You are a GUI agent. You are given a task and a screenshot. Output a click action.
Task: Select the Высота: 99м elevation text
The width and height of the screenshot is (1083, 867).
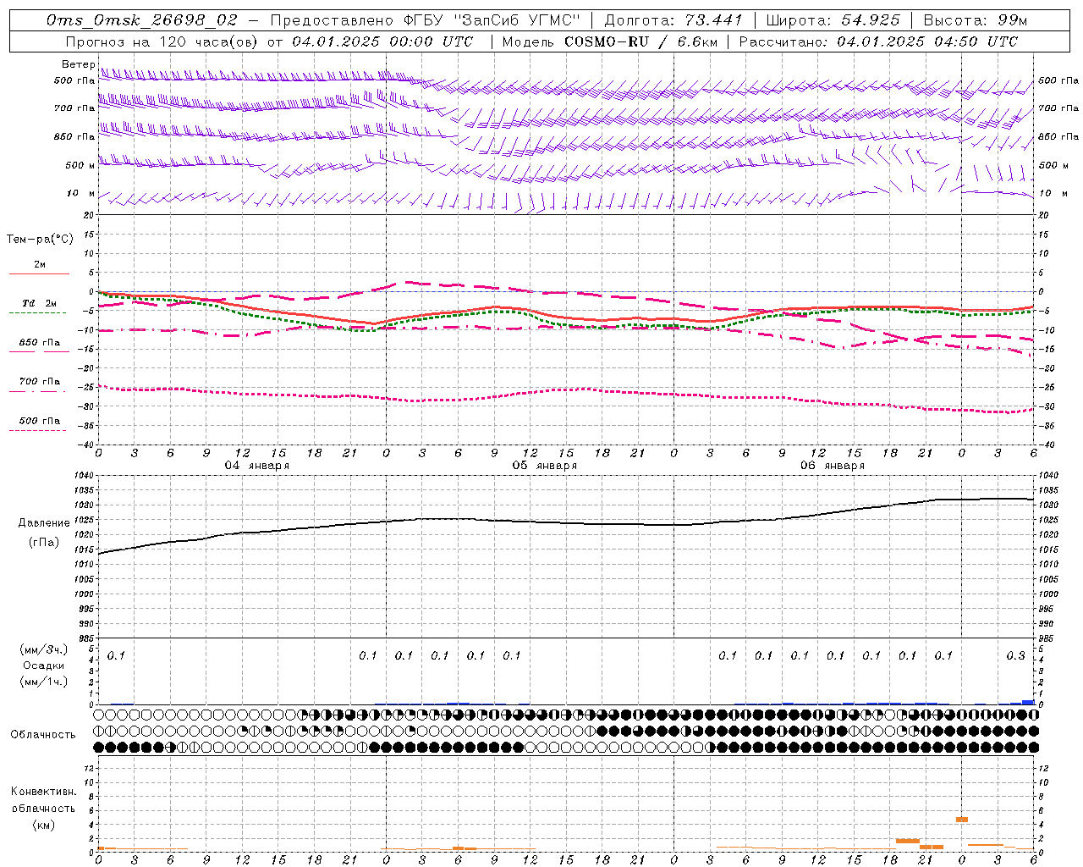click(976, 20)
